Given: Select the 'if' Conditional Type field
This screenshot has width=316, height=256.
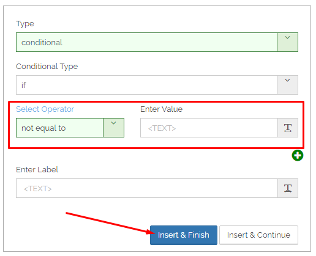Looking at the screenshot, I should (x=146, y=85).
